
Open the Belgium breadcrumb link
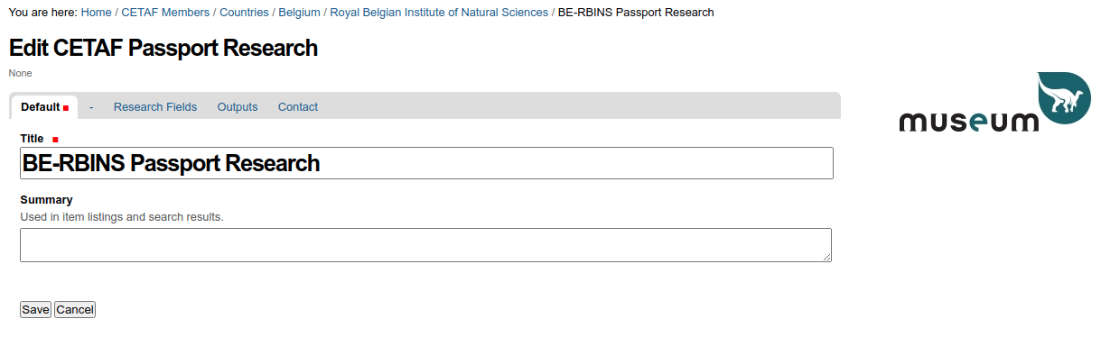click(299, 12)
